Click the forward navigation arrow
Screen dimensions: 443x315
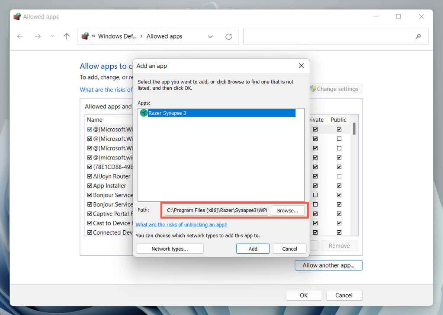tap(38, 36)
